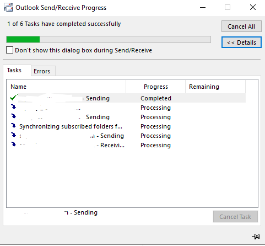Image resolution: width=265 pixels, height=246 pixels.
Task: Click the Outlook Send/Receive title bar icon
Action: pos(8,7)
